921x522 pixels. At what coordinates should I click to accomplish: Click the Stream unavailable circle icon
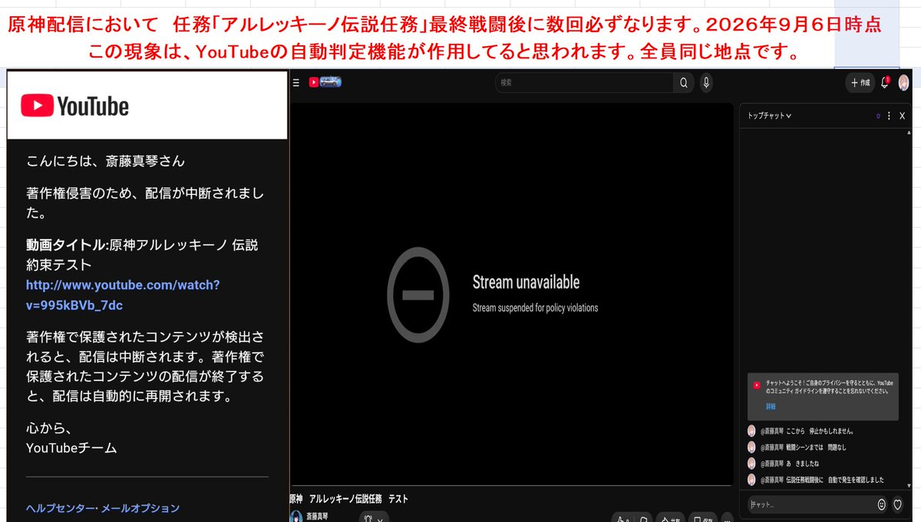418,294
